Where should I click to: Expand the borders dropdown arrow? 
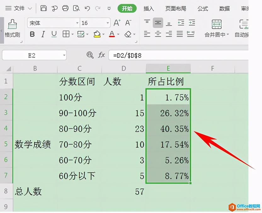[72, 34]
